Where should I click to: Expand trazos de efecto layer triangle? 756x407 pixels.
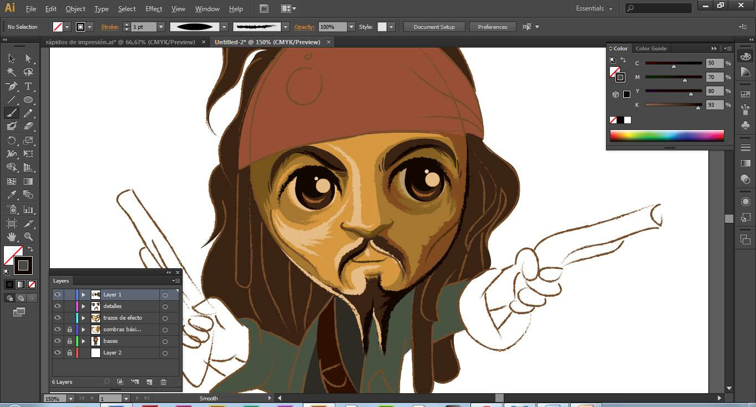(x=84, y=318)
